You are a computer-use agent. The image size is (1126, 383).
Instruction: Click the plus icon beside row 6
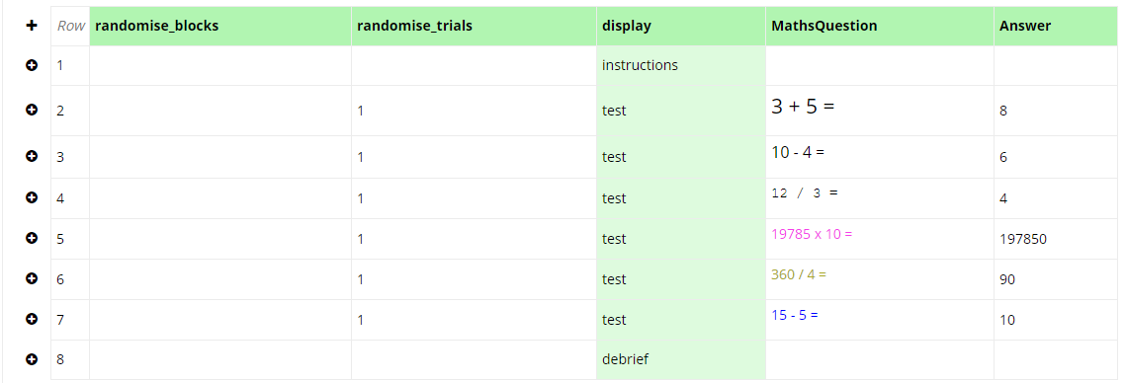tap(32, 278)
